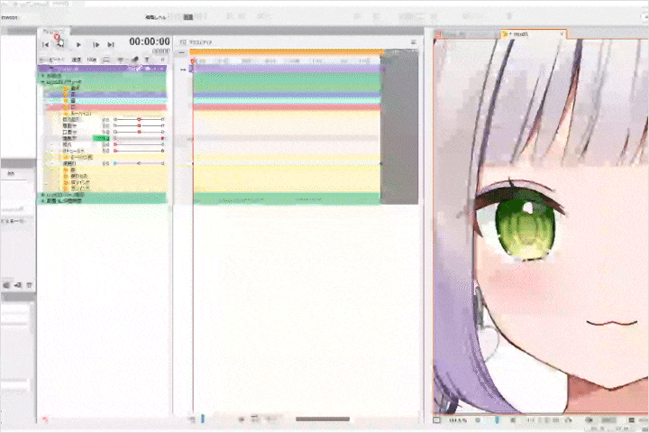Expand the second-to-last green track row
The height and width of the screenshot is (433, 649).
[42, 195]
